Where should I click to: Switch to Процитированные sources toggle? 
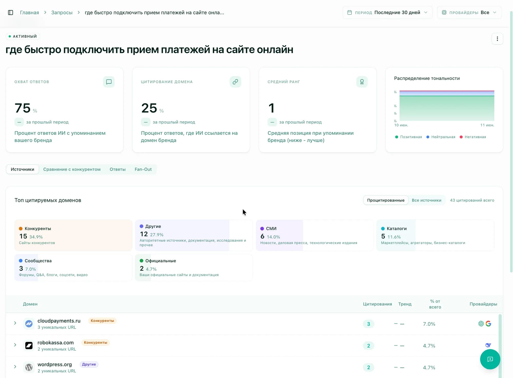point(386,200)
